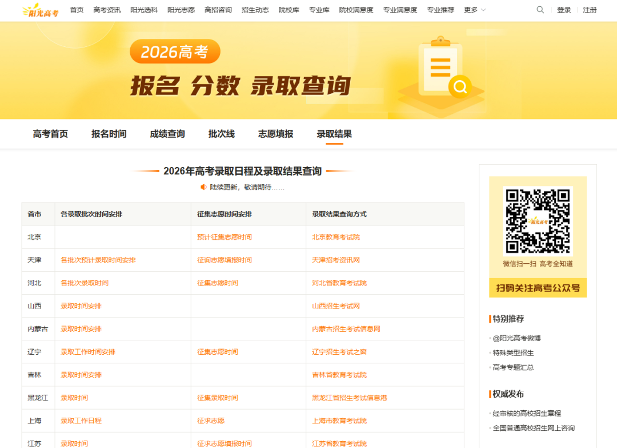
Task: Open 征集志愿时间 link in 辽宁 row
Action: pos(218,352)
